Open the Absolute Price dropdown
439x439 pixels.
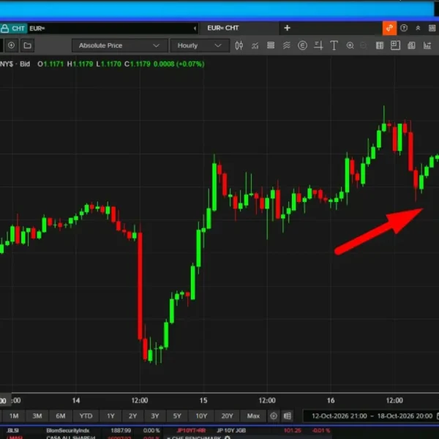click(119, 45)
